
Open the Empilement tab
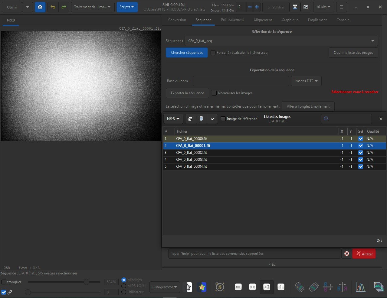317,20
